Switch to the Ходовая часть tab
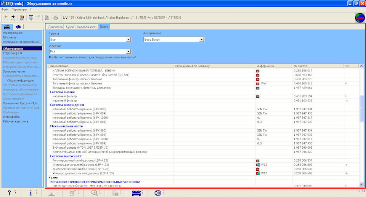Screen dimensions: 366x197 pos(87,27)
